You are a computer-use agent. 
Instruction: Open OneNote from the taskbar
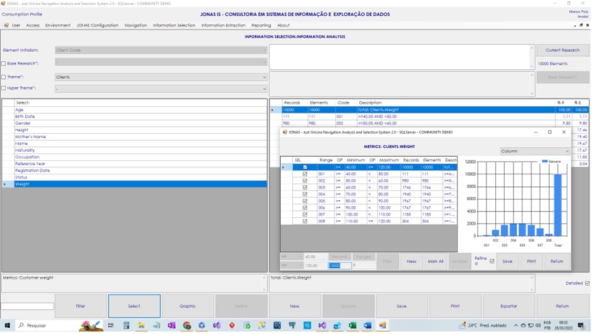(x=171, y=326)
